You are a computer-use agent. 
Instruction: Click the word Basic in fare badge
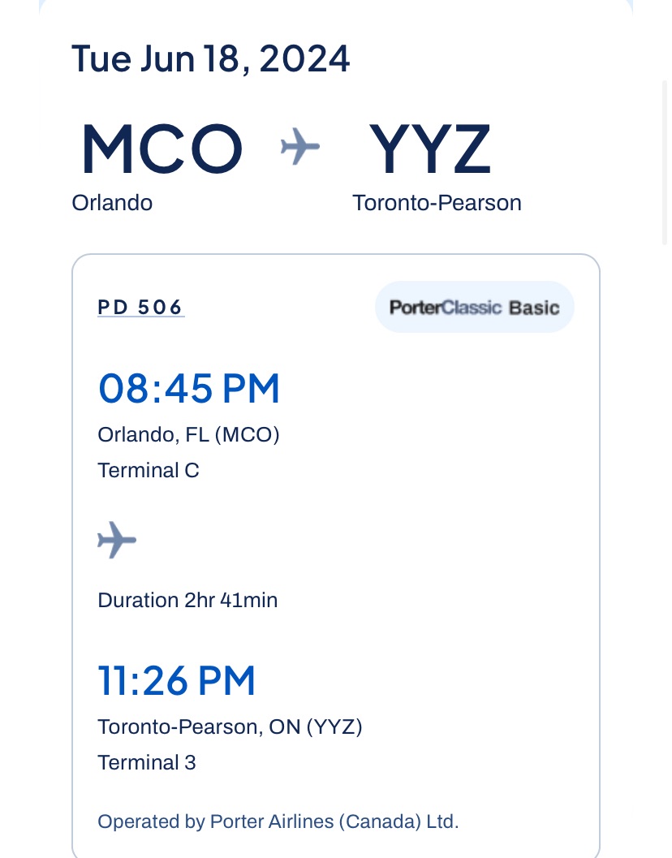click(534, 308)
